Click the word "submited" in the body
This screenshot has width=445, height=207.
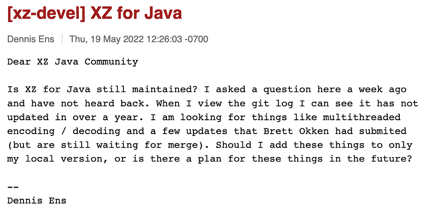pos(382,131)
